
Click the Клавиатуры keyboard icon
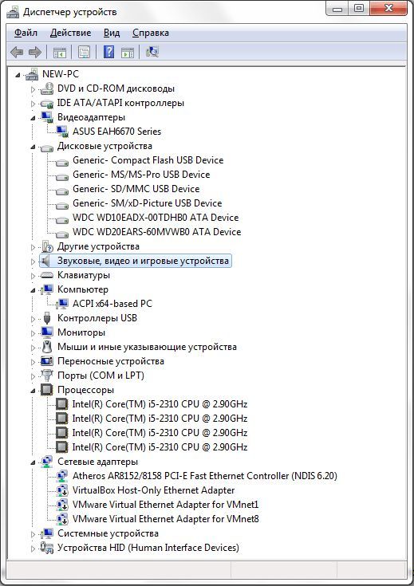coord(47,275)
